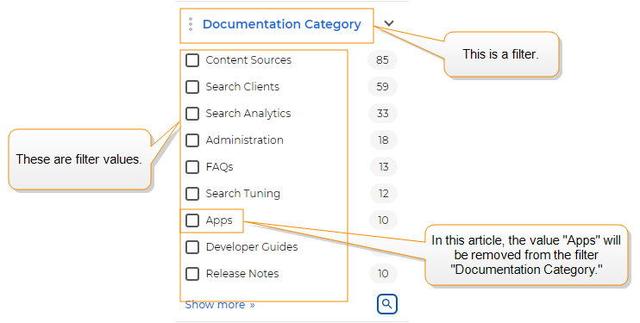Select the Release Notes checkbox
The image size is (640, 323).
click(x=192, y=274)
